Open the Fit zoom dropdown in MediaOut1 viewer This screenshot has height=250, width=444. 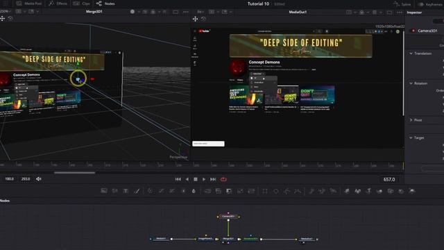tap(200, 12)
